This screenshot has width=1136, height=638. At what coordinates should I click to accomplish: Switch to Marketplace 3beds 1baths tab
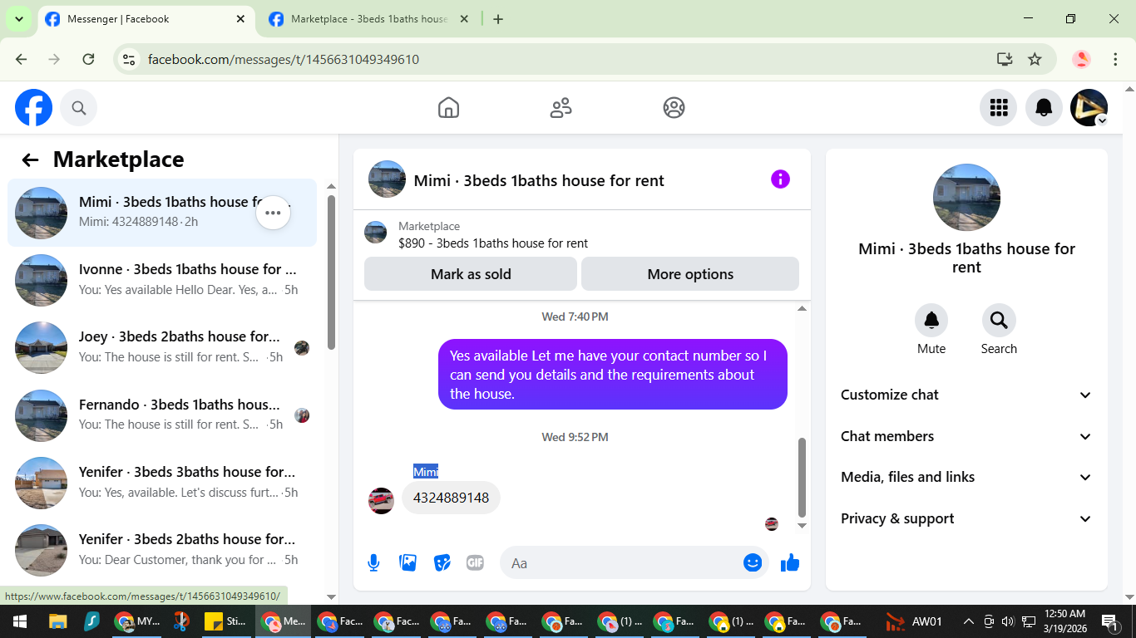369,19
